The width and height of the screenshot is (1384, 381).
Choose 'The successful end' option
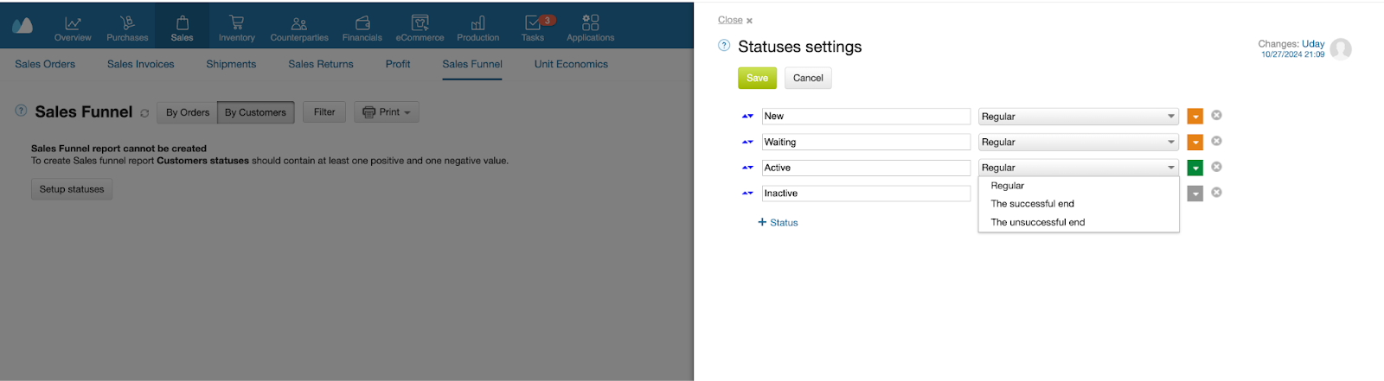click(x=1033, y=204)
